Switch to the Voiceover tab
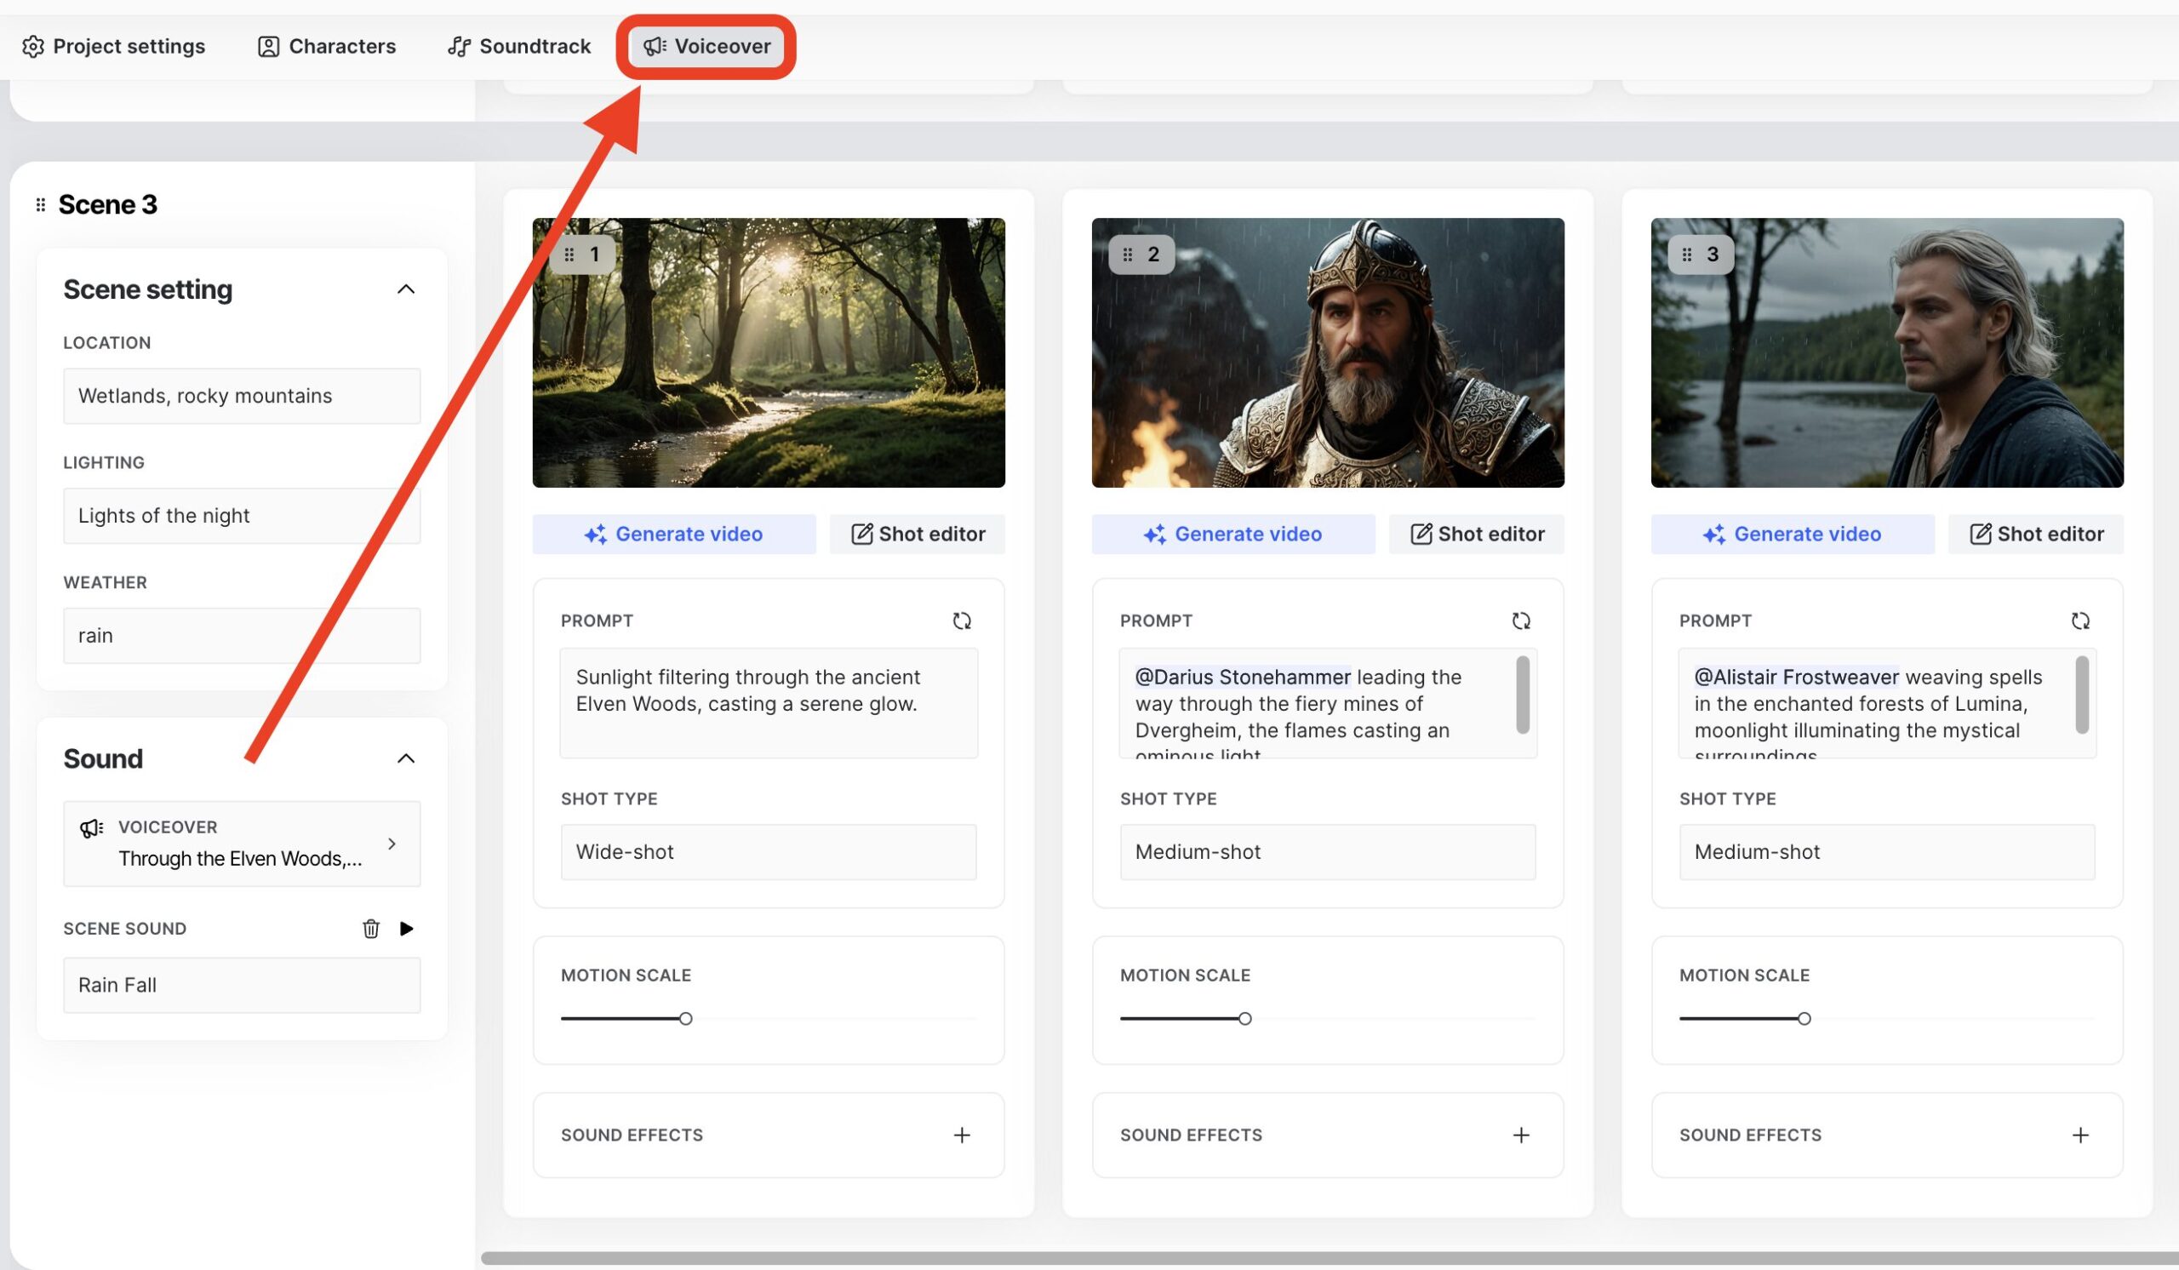This screenshot has width=2179, height=1270. pyautogui.click(x=706, y=46)
